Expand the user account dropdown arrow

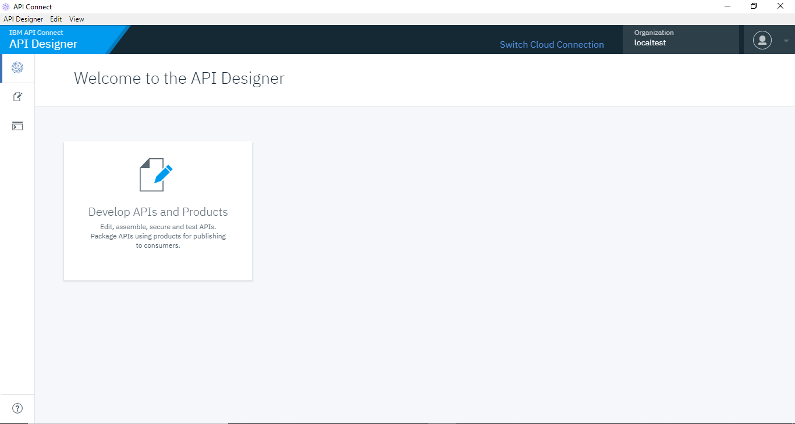coord(786,41)
